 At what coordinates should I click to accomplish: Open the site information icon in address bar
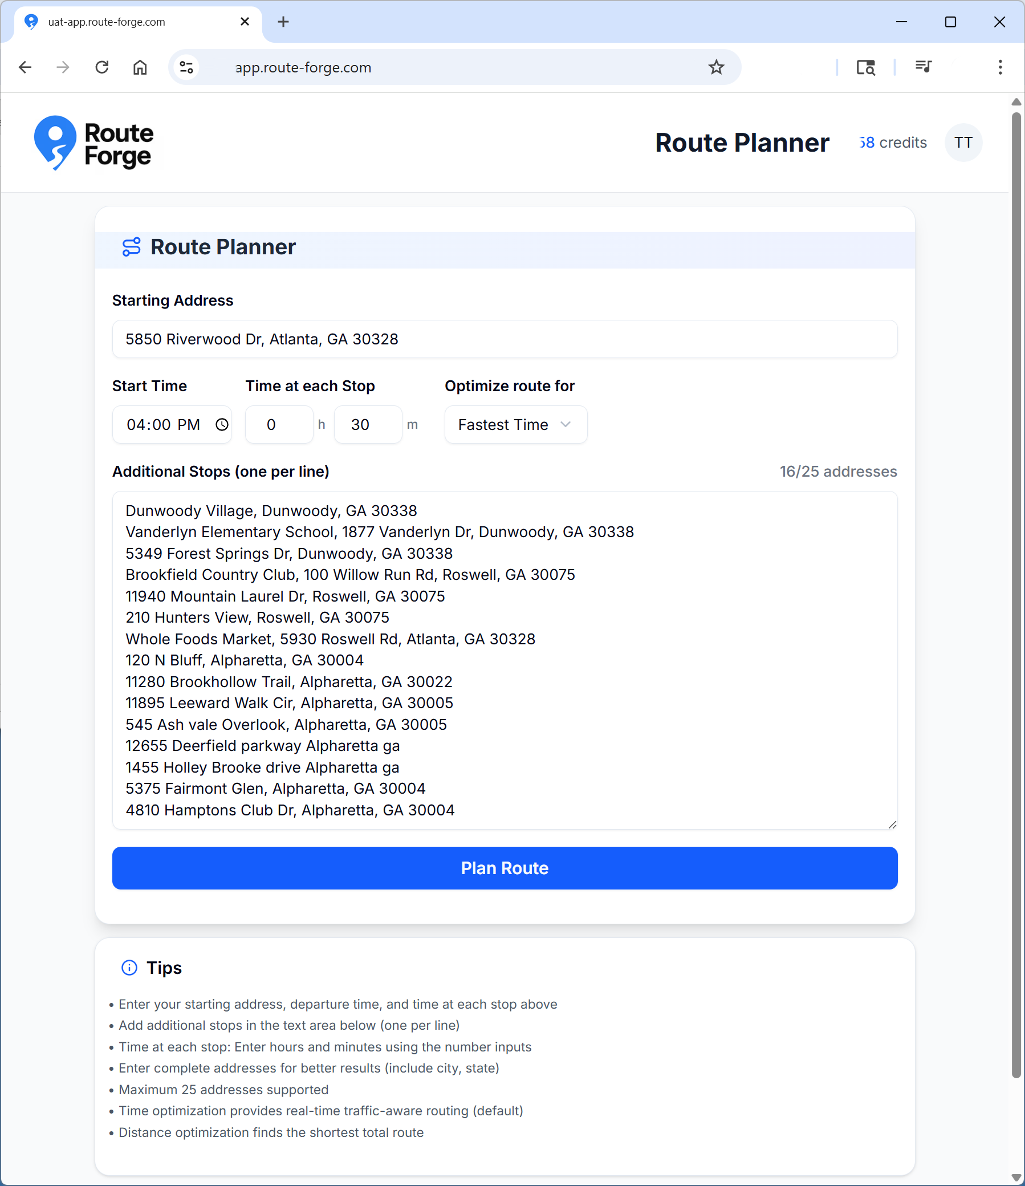tap(186, 67)
